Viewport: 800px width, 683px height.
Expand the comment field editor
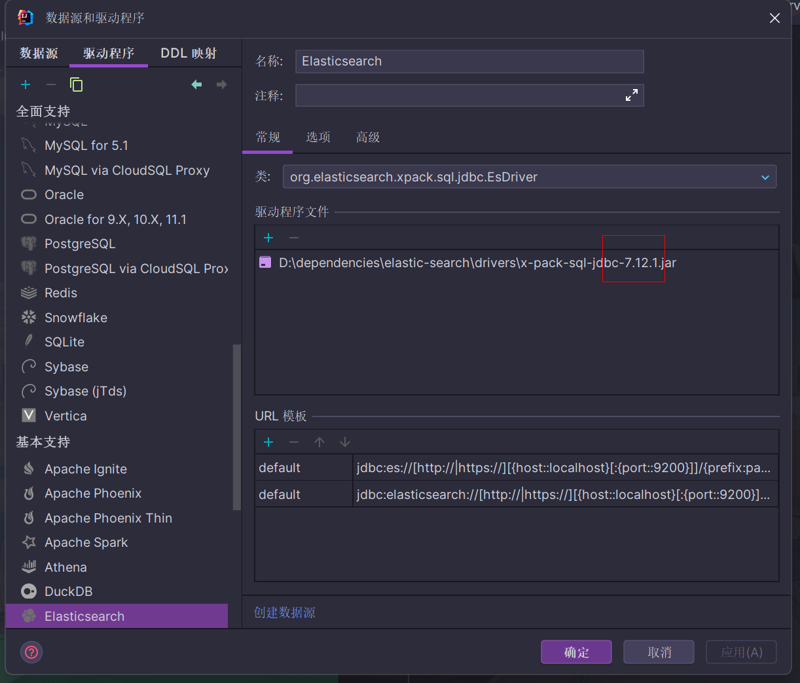[632, 96]
